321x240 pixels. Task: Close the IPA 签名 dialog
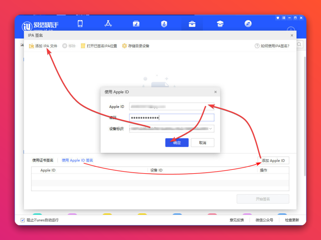coord(292,35)
